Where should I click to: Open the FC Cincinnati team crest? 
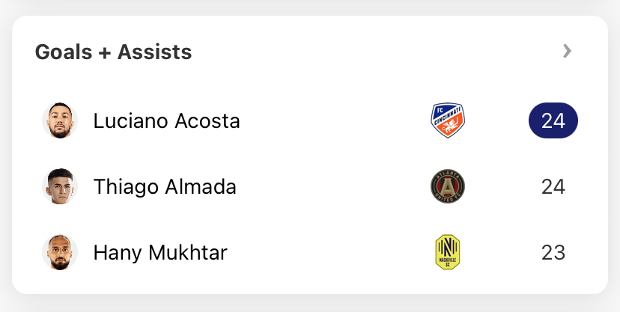[x=448, y=120]
